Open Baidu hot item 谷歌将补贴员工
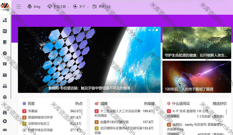The image size is (233, 135). [x=39, y=124]
